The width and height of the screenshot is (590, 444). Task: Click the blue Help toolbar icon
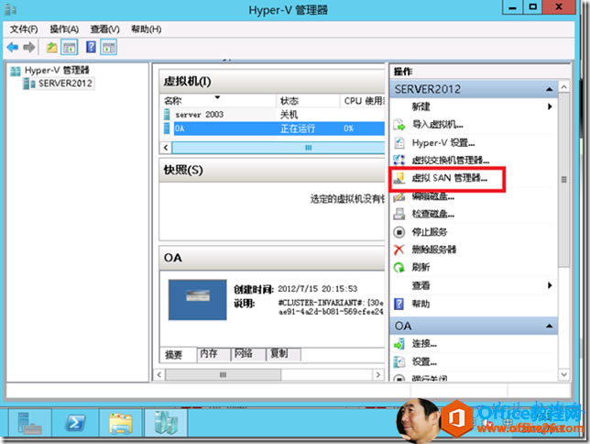tap(91, 48)
